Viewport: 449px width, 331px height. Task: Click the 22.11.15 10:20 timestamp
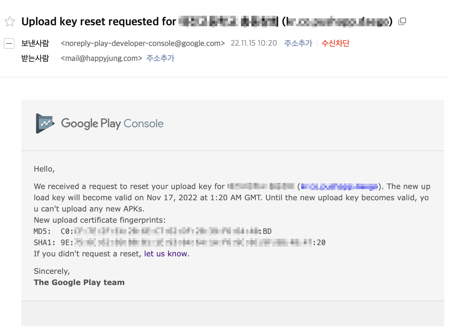tap(254, 43)
